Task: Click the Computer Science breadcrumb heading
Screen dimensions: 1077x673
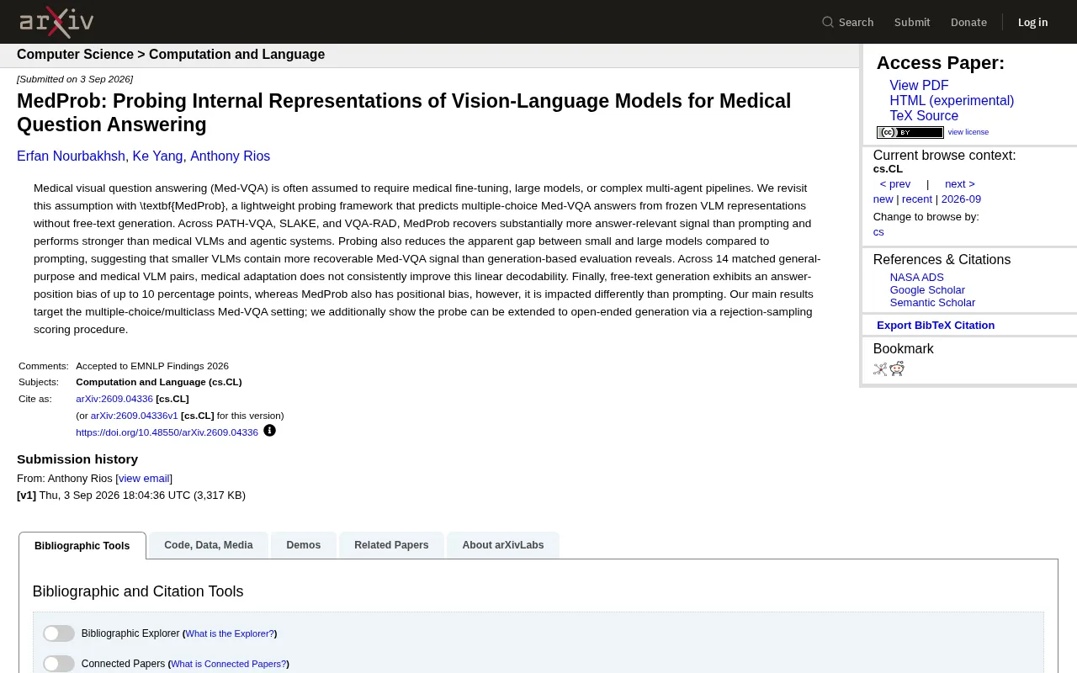Action: [75, 55]
